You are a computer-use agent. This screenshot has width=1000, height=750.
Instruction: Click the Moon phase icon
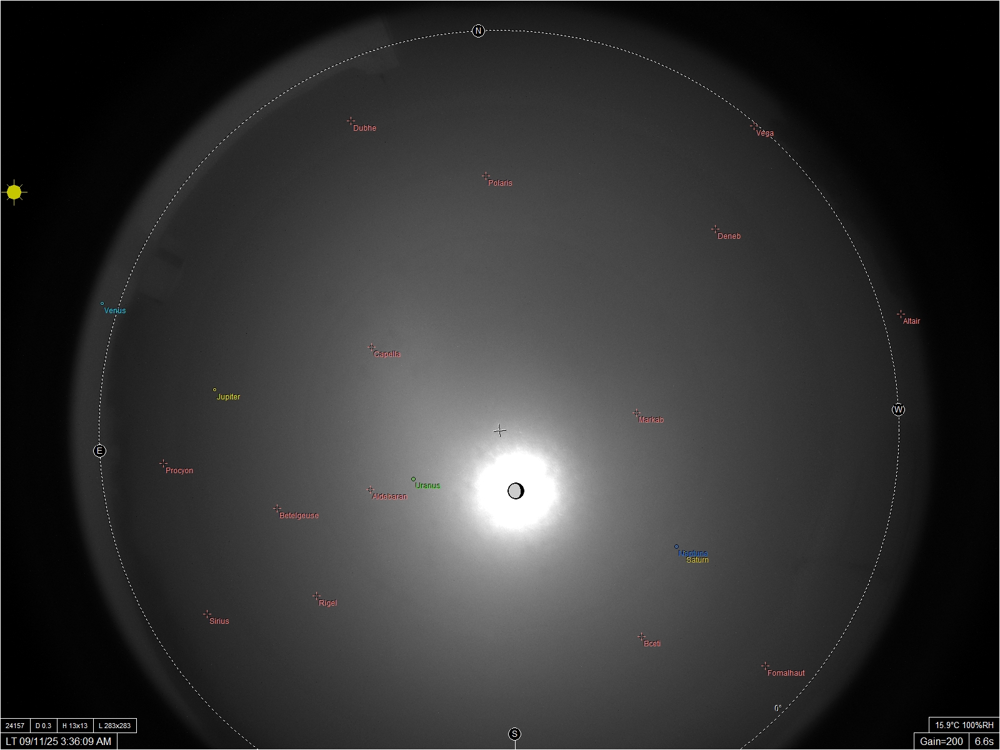(x=516, y=491)
